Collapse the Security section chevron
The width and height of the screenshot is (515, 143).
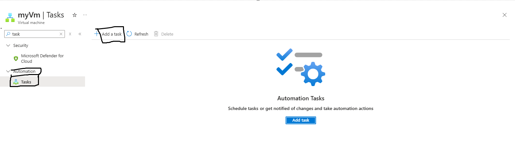(8, 46)
